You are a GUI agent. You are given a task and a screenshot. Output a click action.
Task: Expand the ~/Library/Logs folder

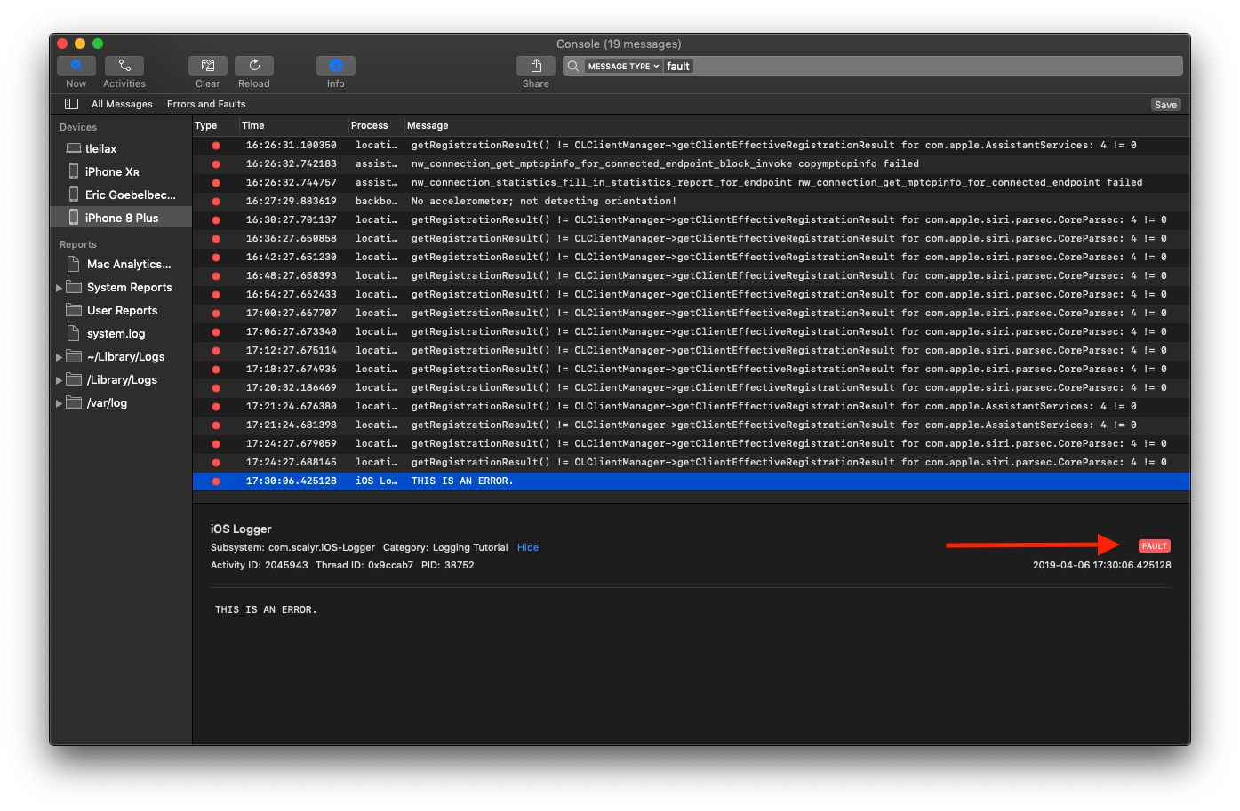point(60,357)
